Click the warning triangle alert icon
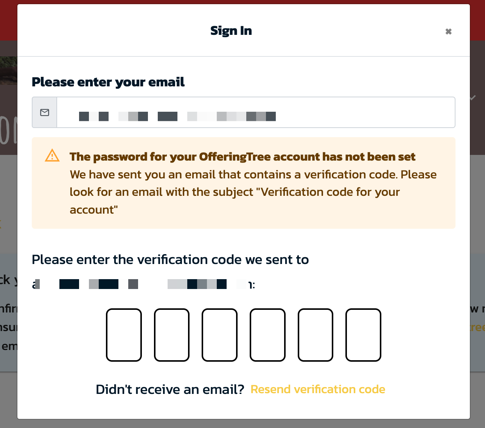 [x=52, y=155]
